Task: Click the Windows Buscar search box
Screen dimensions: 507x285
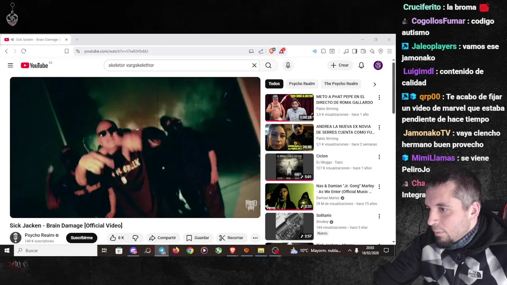Action: pyautogui.click(x=56, y=251)
